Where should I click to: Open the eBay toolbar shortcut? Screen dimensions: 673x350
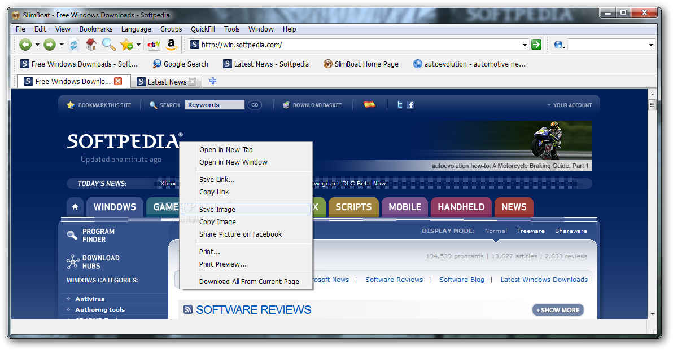[154, 44]
